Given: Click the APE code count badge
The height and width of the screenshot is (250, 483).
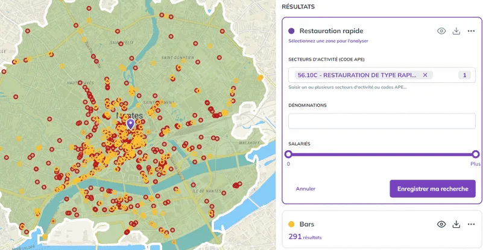Looking at the screenshot, I should pos(464,75).
